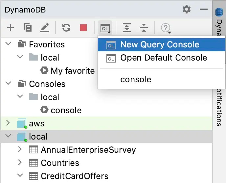Screen dimensions: 226x183
Task: Click the local folder icon under Consoles
Action: point(34,97)
